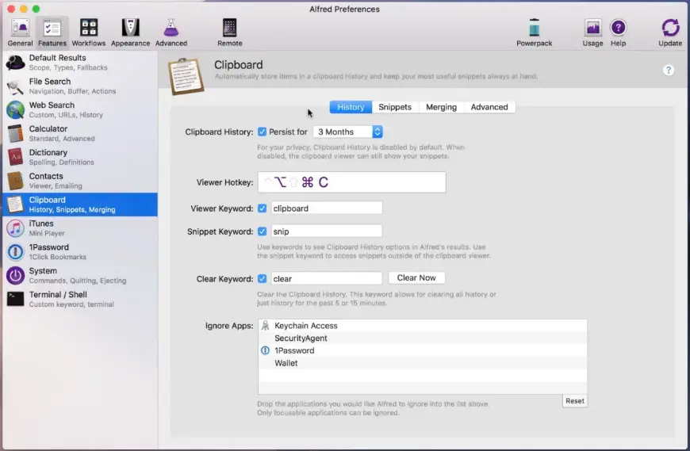Select Terminal / Shell feature

click(80, 300)
